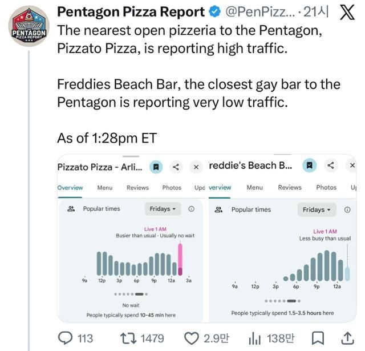Image resolution: width=365 pixels, height=351 pixels.
Task: Show popular times info for Pizzato
Action: pyautogui.click(x=191, y=209)
